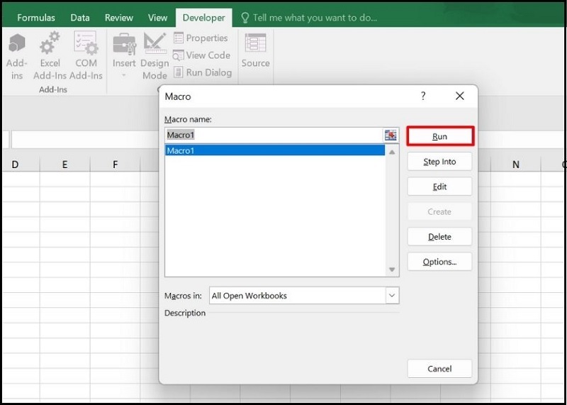This screenshot has height=405, width=567.
Task: Expand the Insert controls dropdown
Action: (124, 74)
